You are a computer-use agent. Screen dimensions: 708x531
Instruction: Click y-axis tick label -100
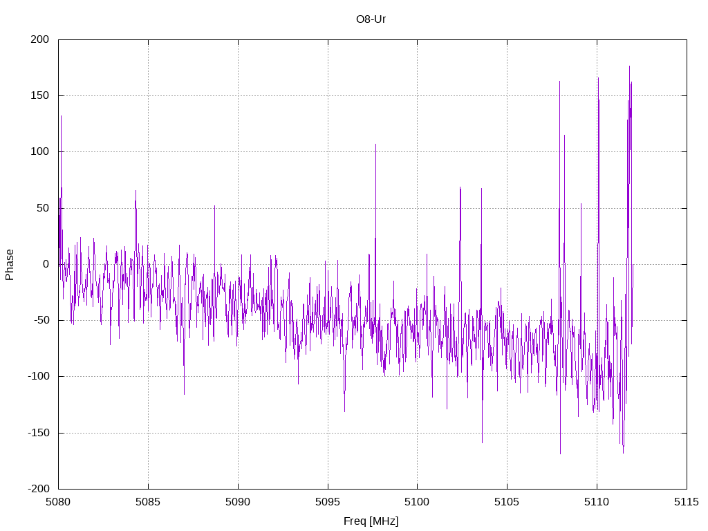(39, 376)
